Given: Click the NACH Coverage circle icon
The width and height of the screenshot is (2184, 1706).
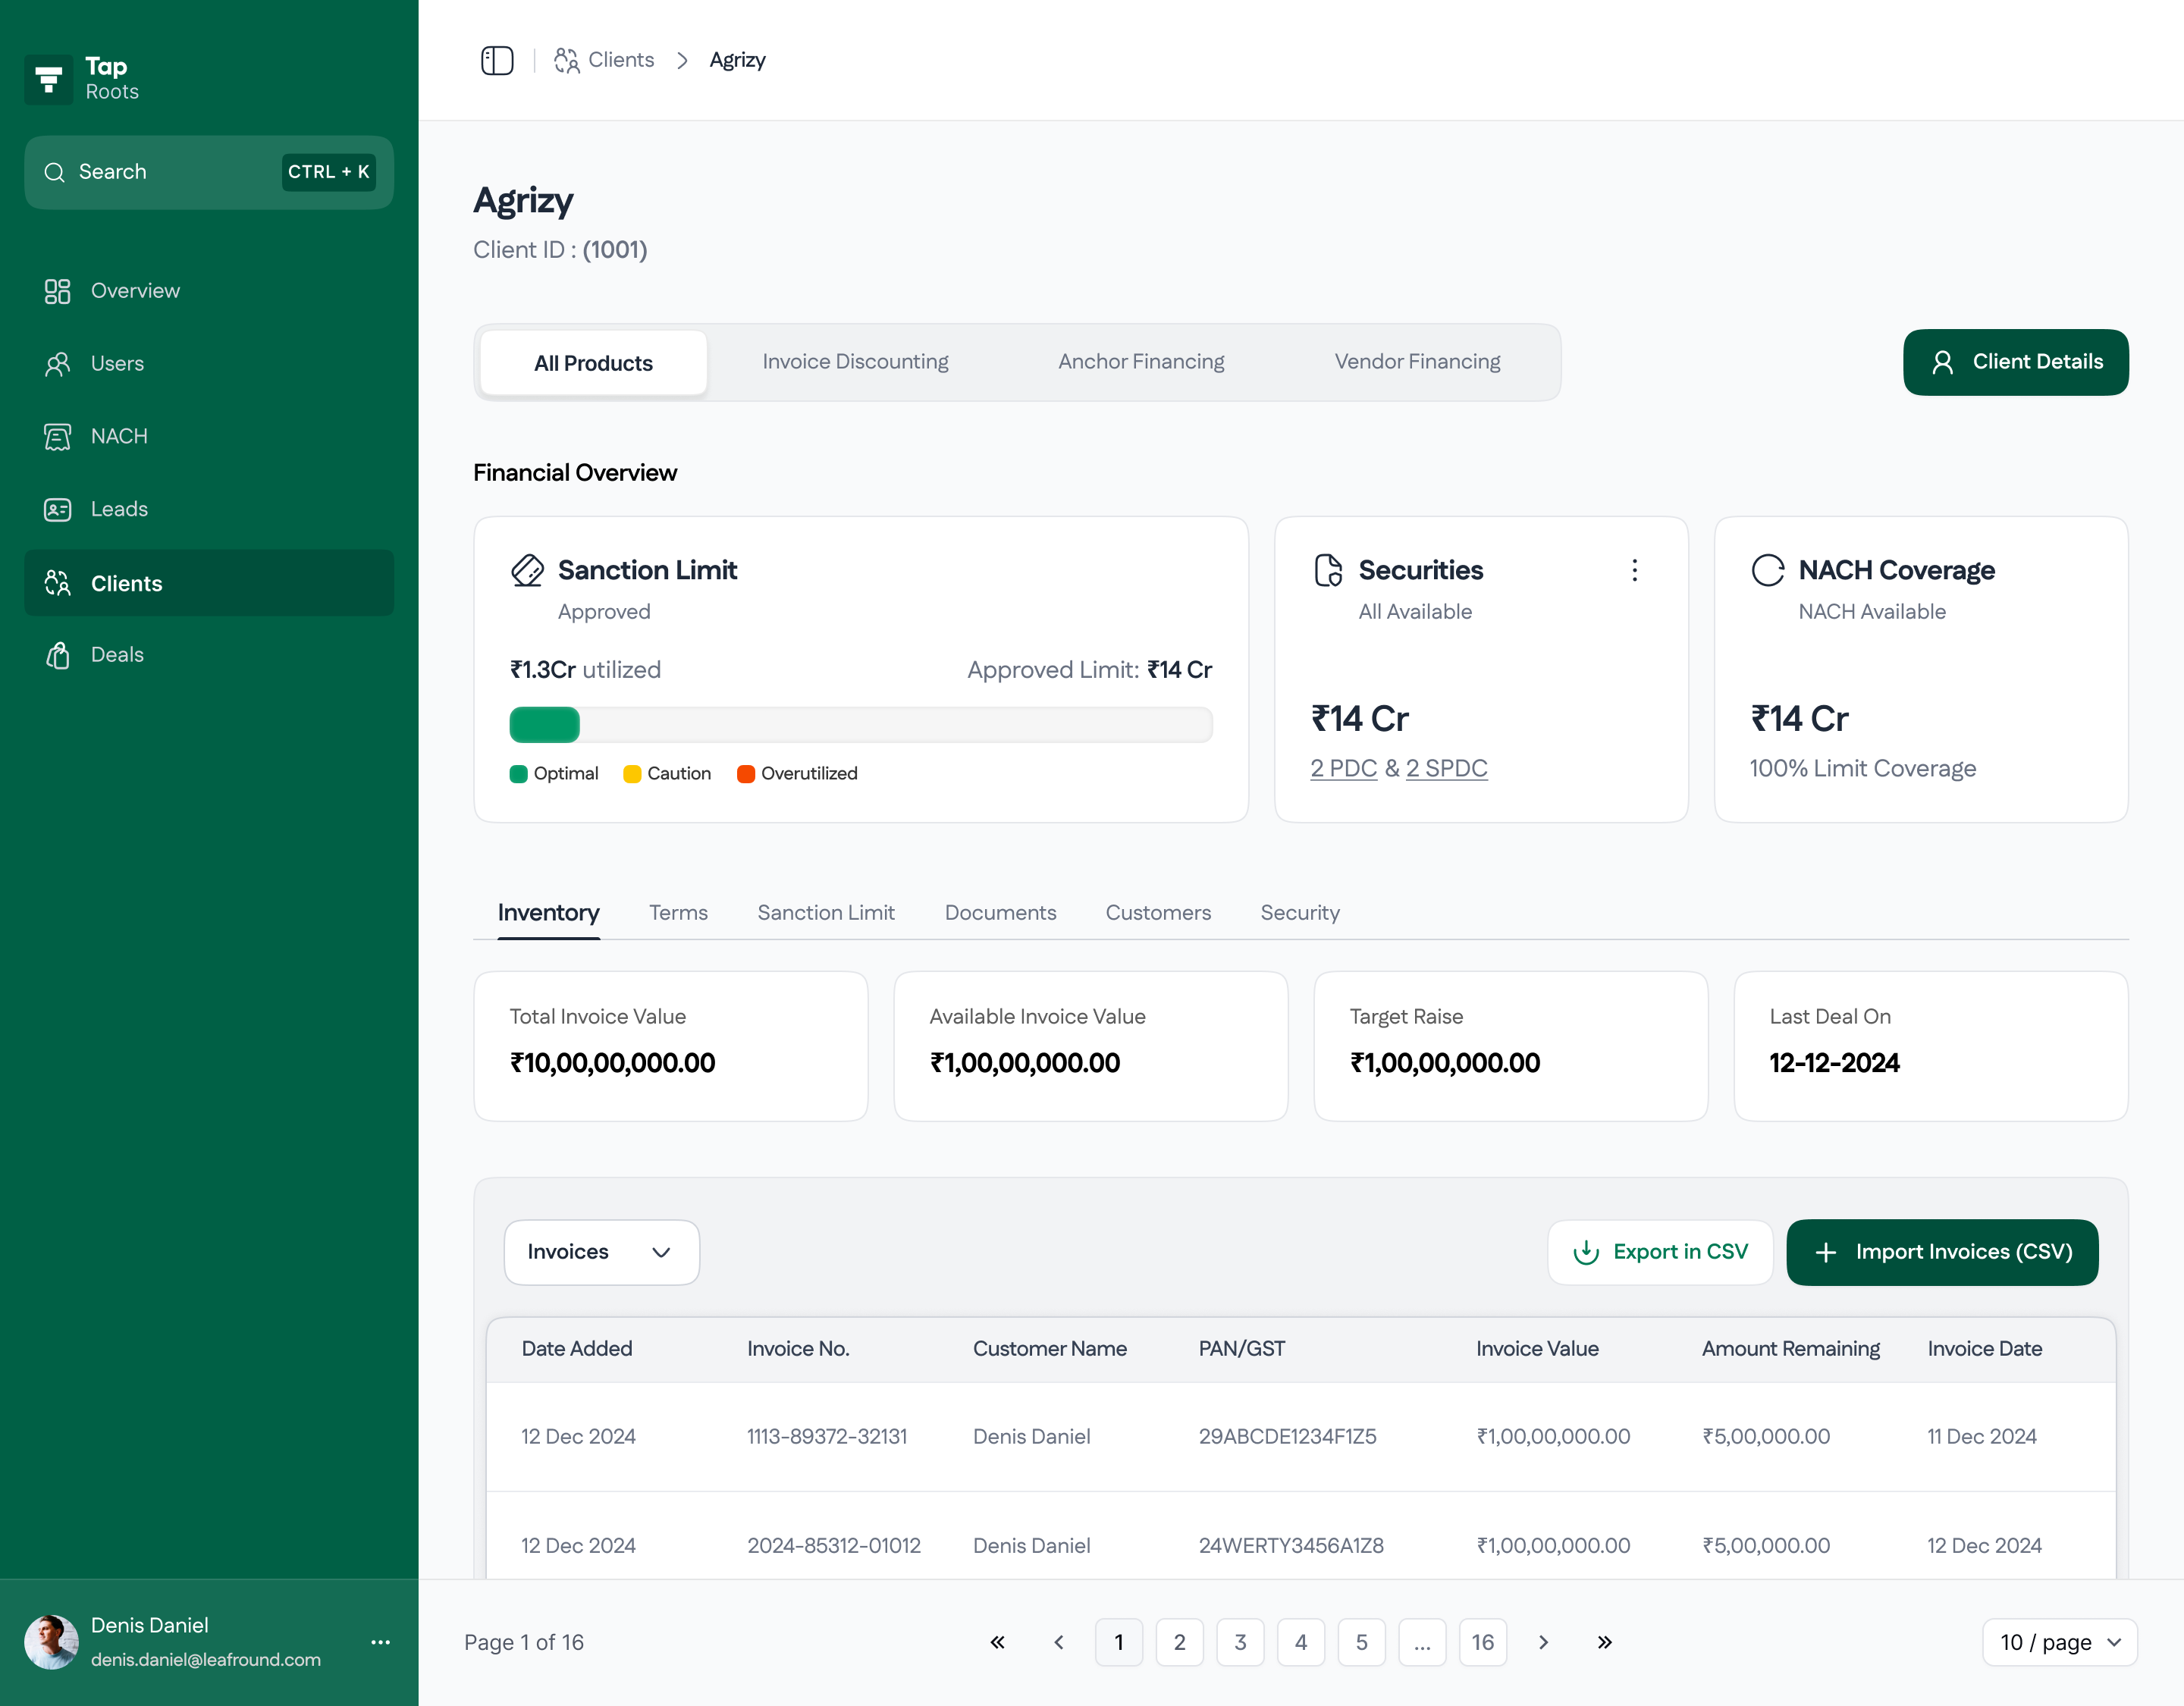Looking at the screenshot, I should 1768,570.
